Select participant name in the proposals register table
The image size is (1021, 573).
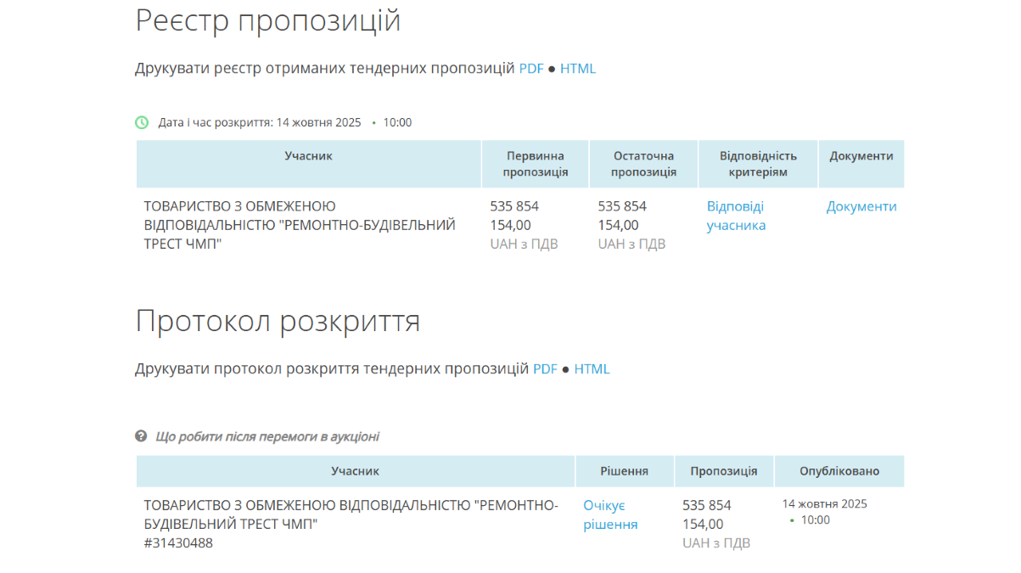coord(300,225)
